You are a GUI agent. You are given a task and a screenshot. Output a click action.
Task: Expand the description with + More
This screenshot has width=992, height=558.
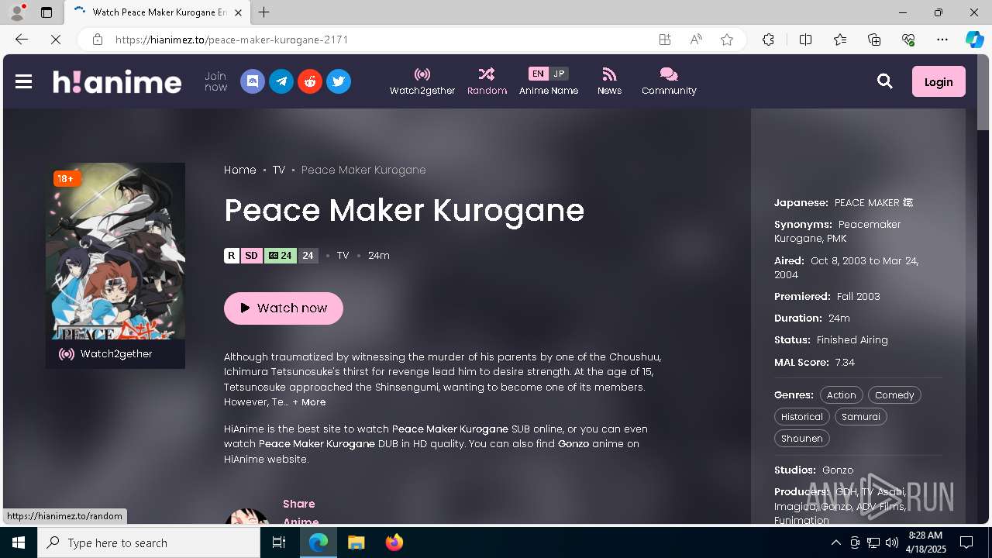(x=309, y=402)
